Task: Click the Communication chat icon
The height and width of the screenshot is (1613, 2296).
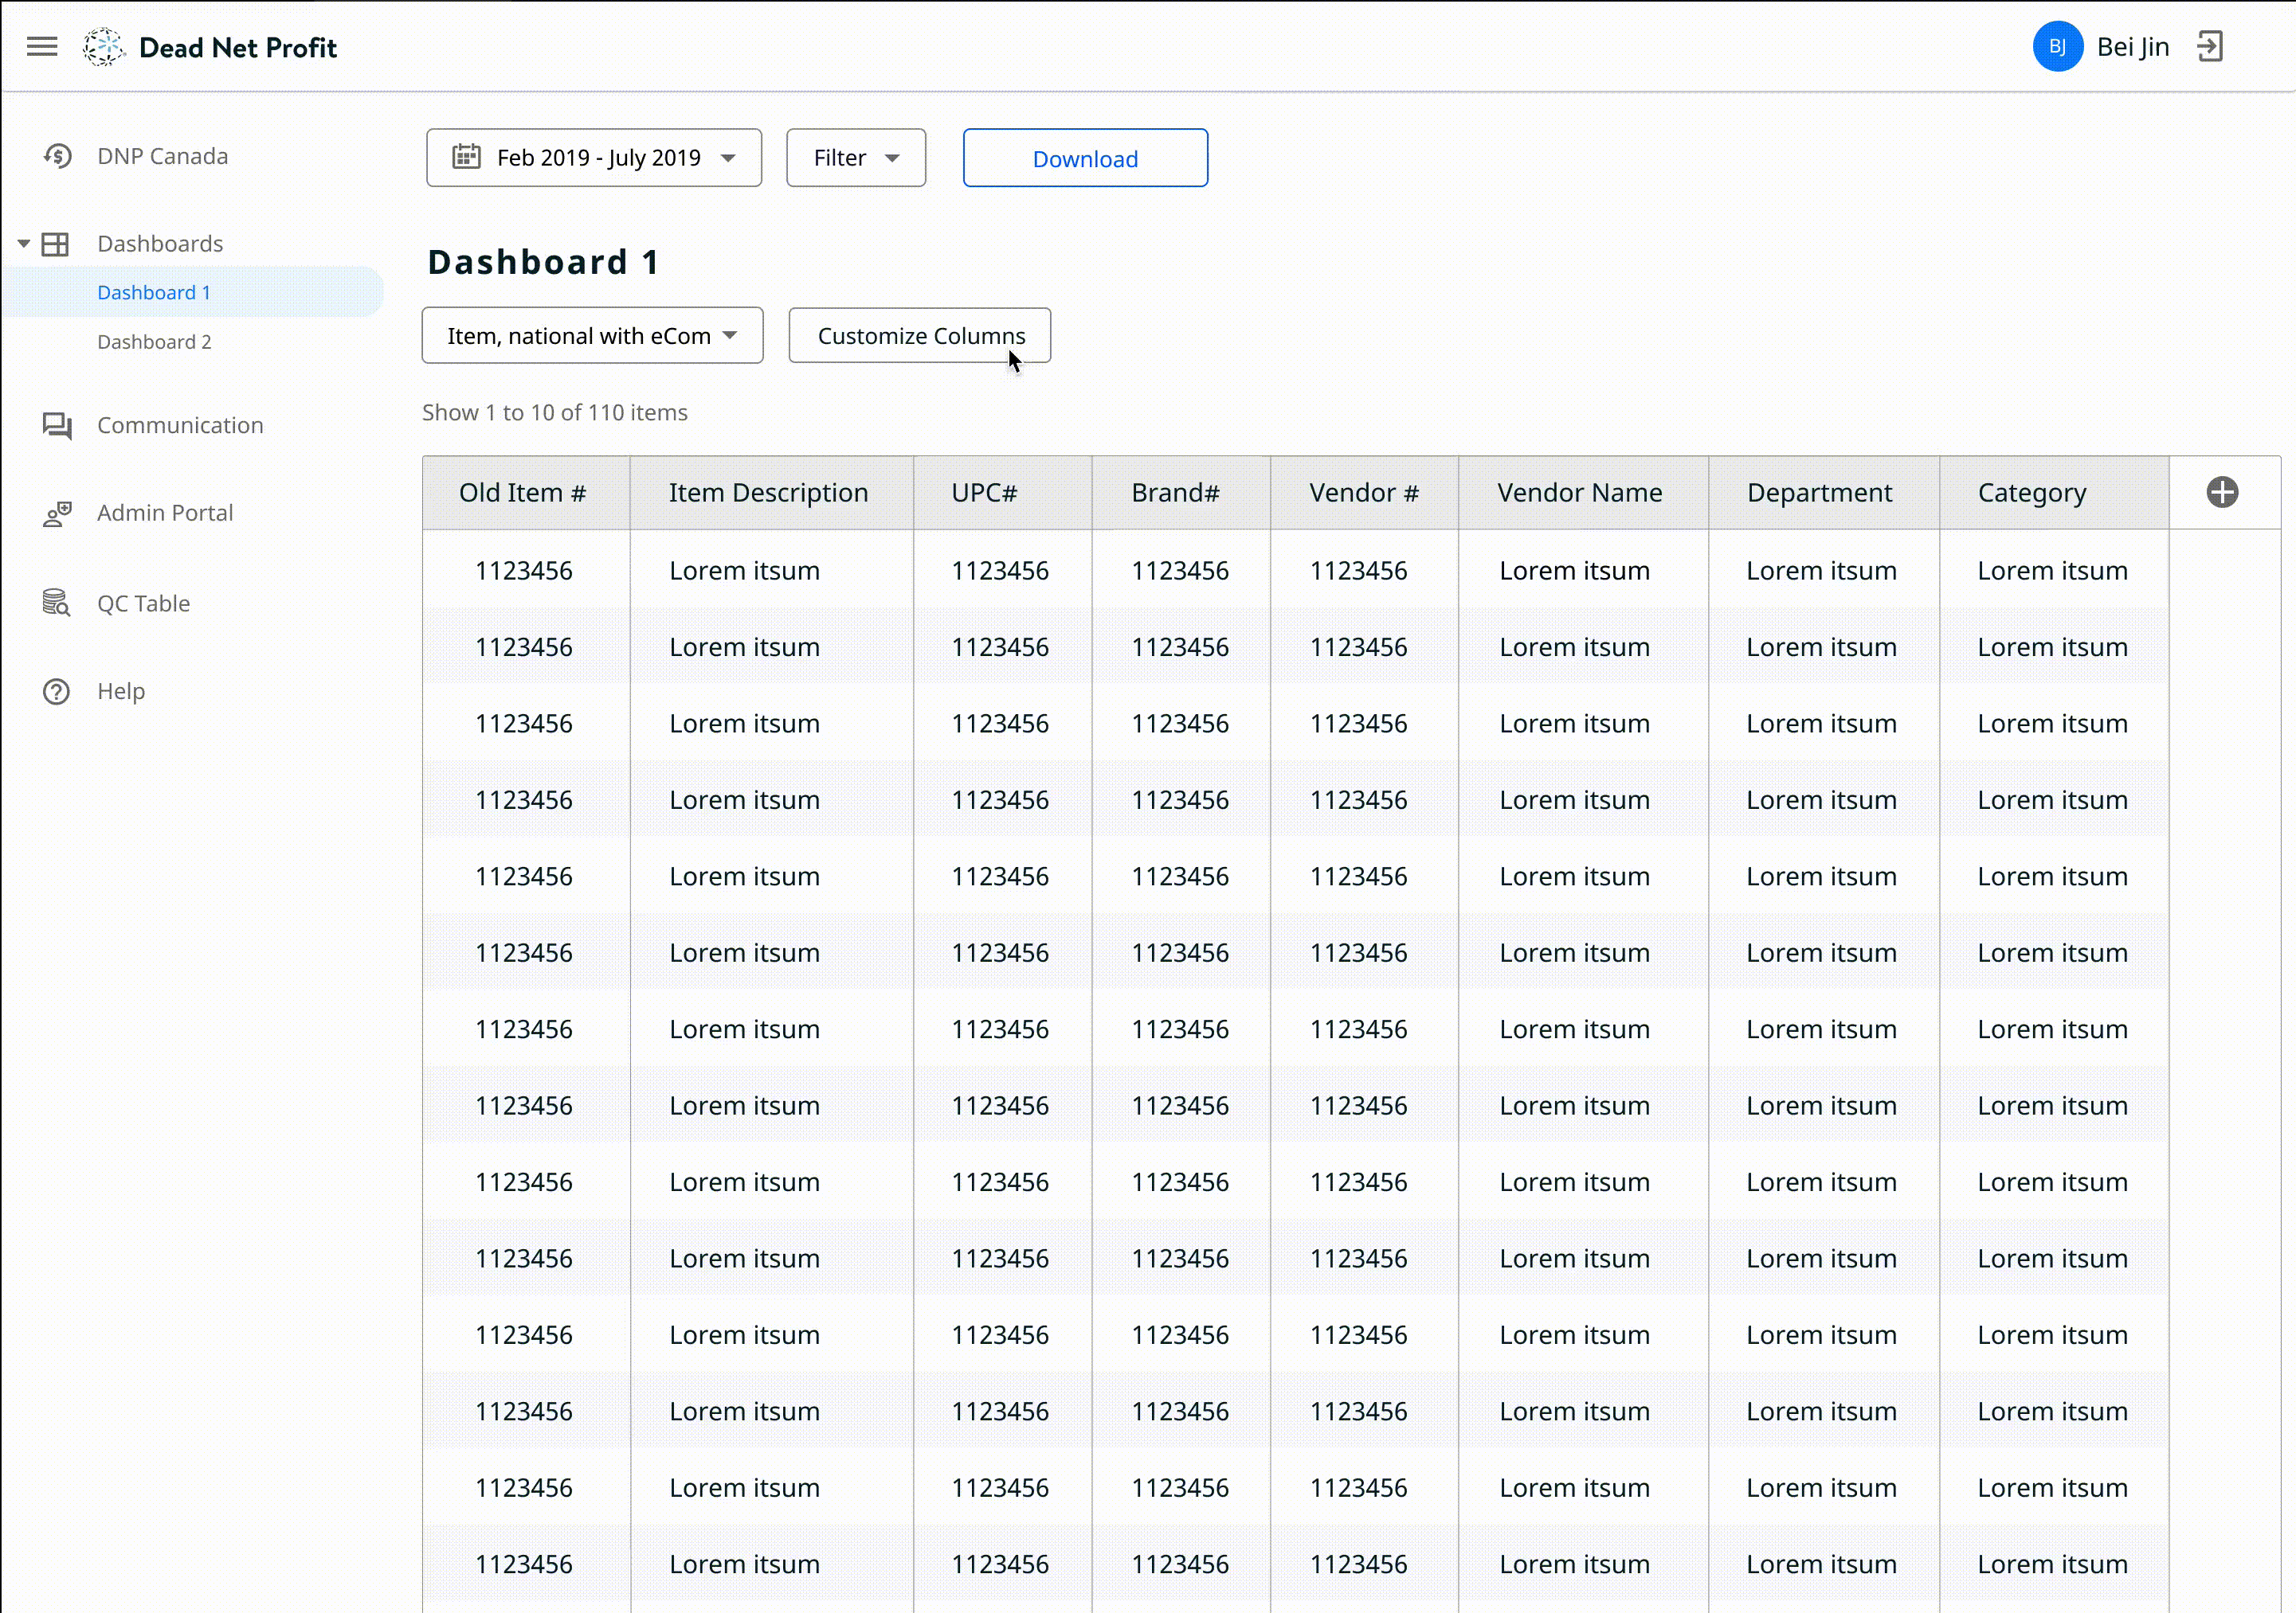Action: (57, 426)
